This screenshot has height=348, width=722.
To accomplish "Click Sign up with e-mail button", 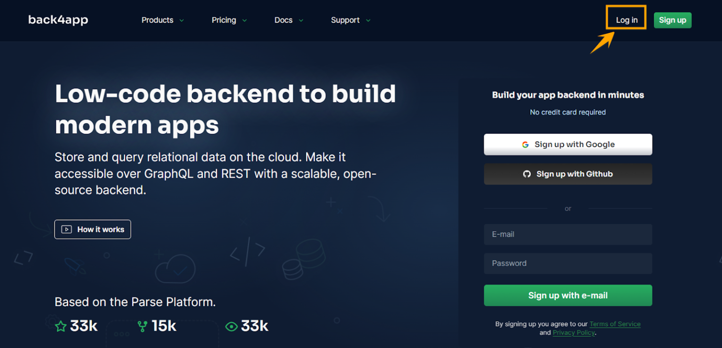I will pos(567,295).
